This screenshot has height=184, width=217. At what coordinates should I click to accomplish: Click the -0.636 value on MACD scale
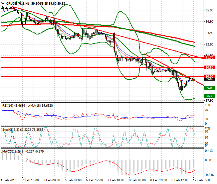[x=209, y=175]
